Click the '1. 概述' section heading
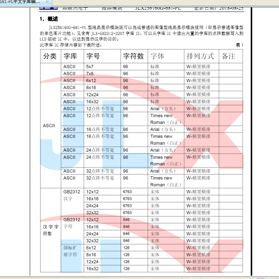 (x=49, y=19)
